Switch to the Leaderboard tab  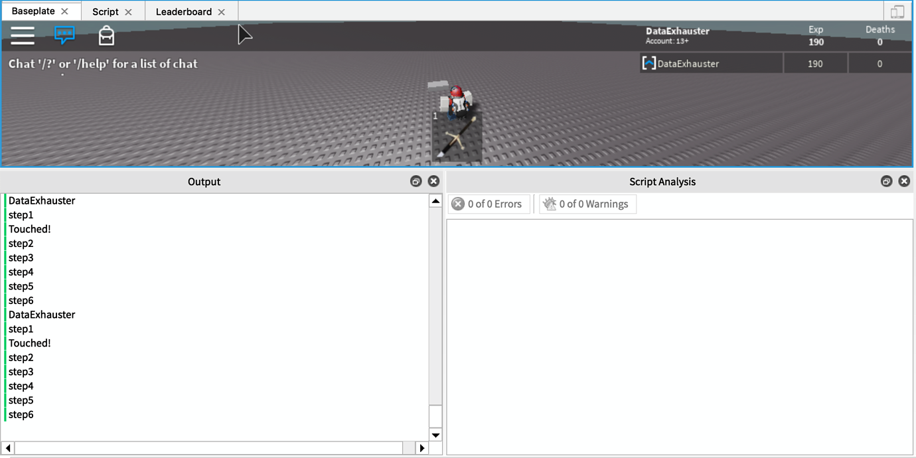click(185, 11)
